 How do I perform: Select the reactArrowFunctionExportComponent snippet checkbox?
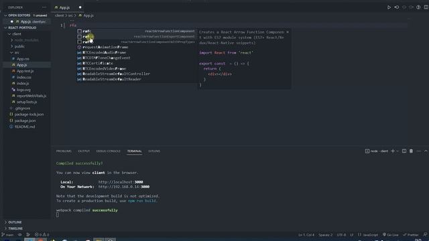tap(79, 37)
